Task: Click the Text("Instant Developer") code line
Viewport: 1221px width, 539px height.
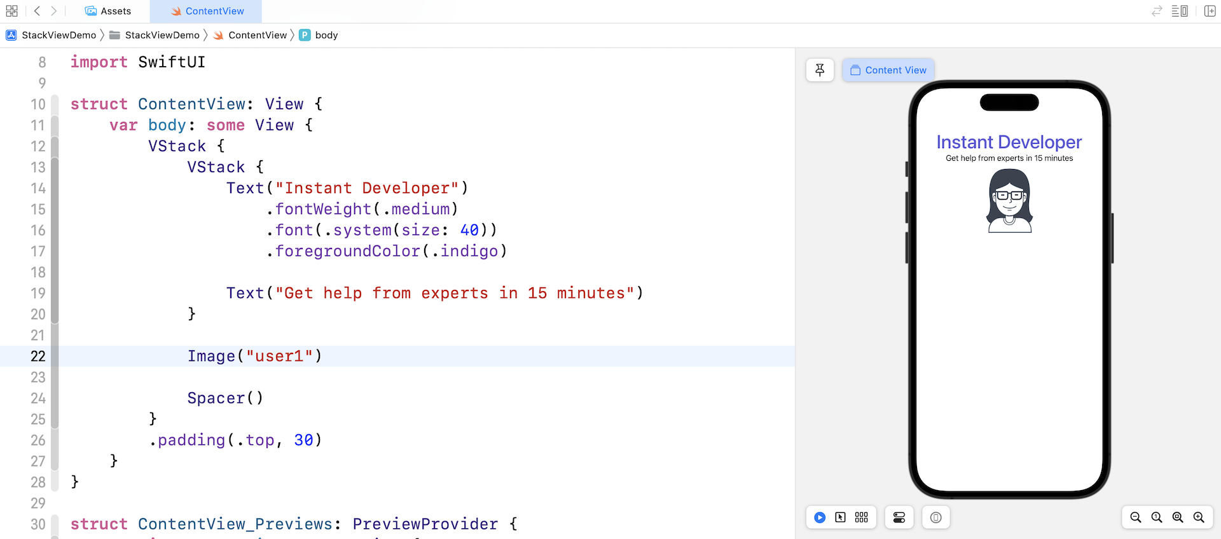Action: [347, 188]
